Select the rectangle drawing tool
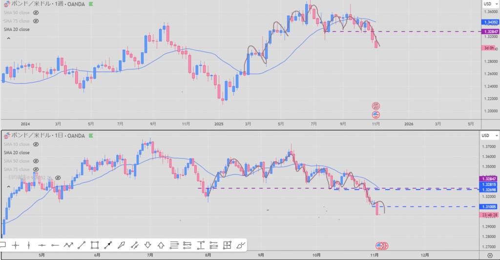This screenshot has width=500, height=260. [95, 245]
